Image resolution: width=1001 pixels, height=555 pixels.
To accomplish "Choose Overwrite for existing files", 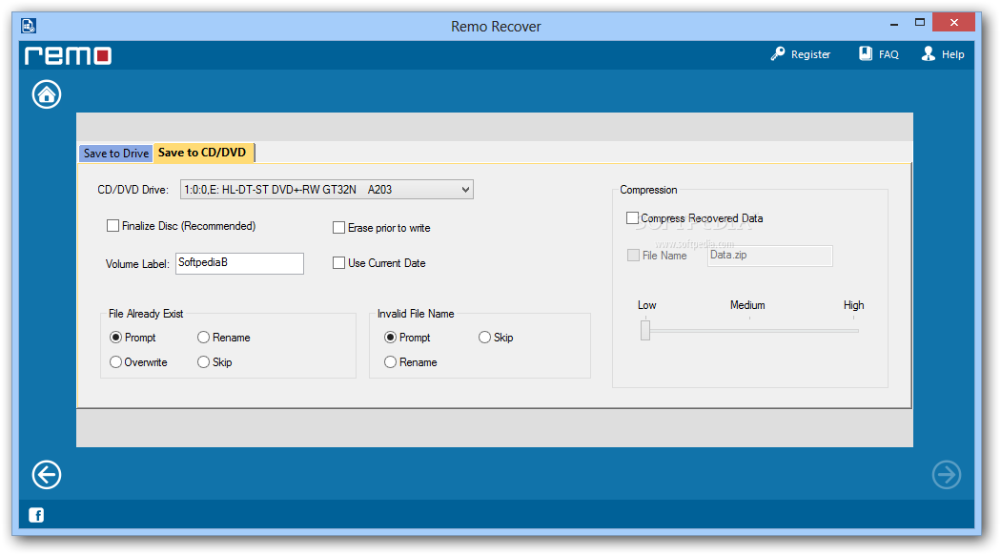I will point(115,362).
